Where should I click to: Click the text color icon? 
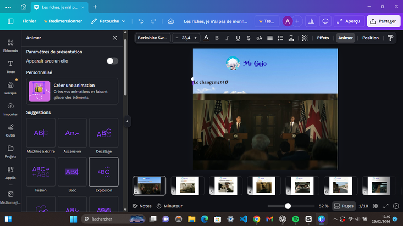206,38
